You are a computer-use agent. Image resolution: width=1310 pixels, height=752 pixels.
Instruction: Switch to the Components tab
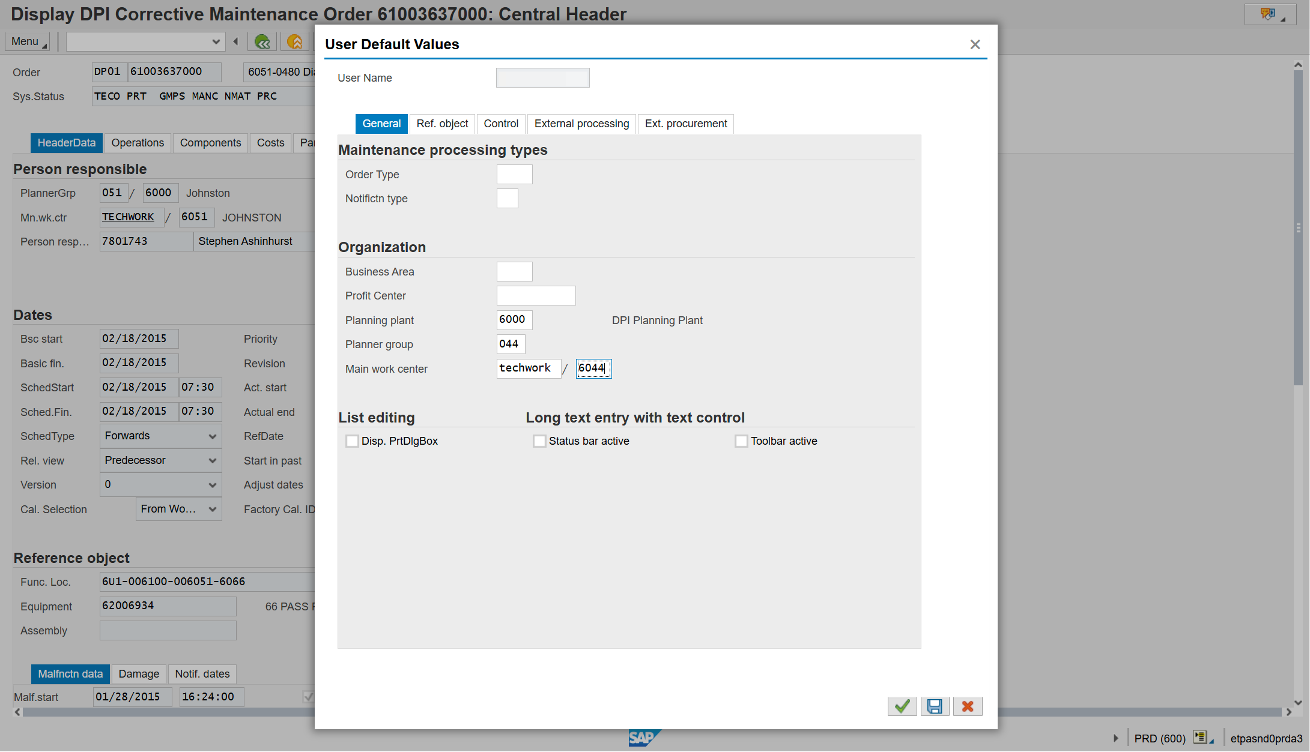(210, 143)
